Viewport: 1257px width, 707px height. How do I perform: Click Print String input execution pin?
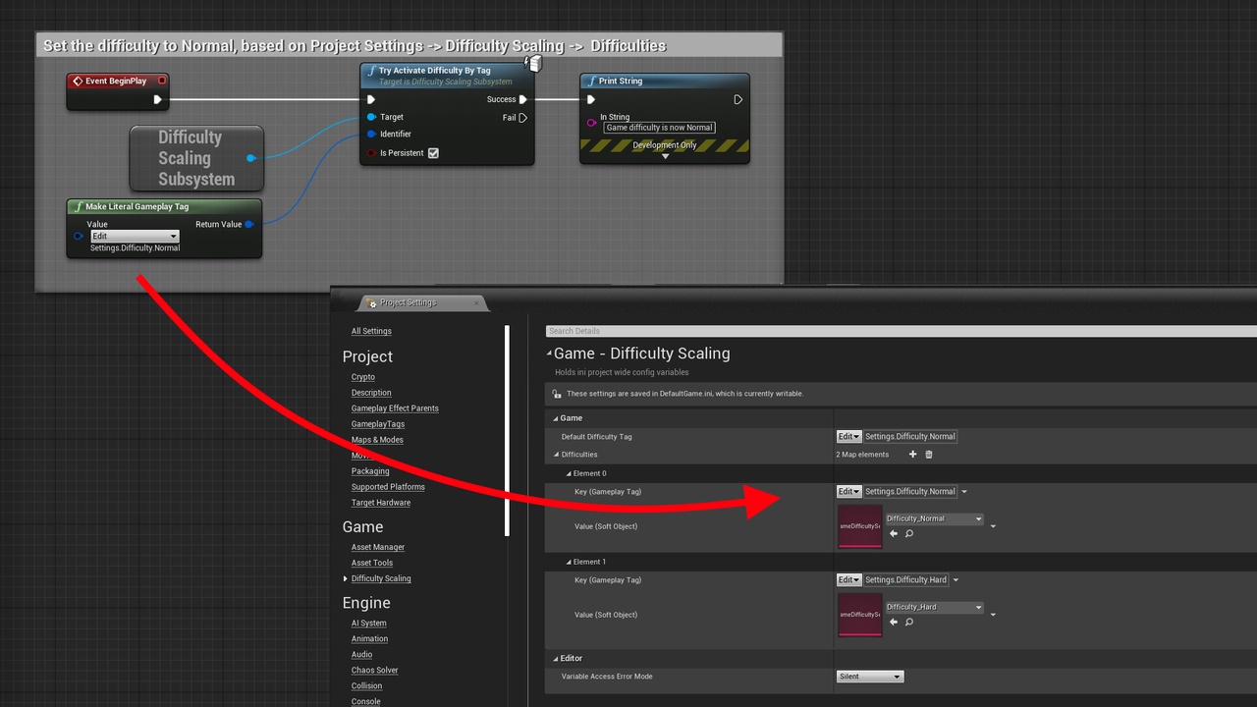tap(591, 99)
